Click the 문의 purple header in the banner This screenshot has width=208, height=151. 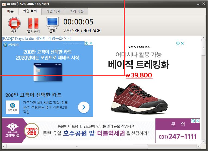click(x=178, y=124)
